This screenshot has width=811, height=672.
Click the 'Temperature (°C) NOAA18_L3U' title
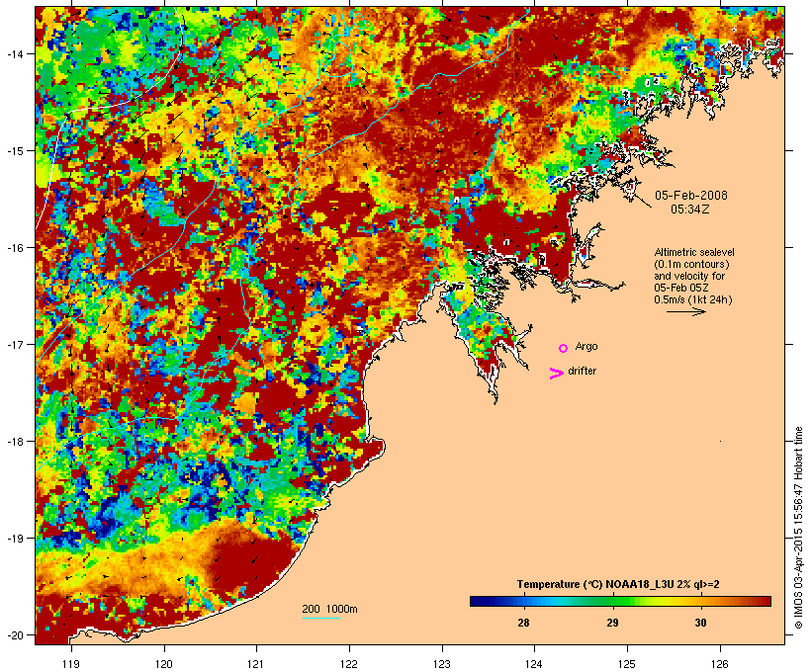coord(594,584)
